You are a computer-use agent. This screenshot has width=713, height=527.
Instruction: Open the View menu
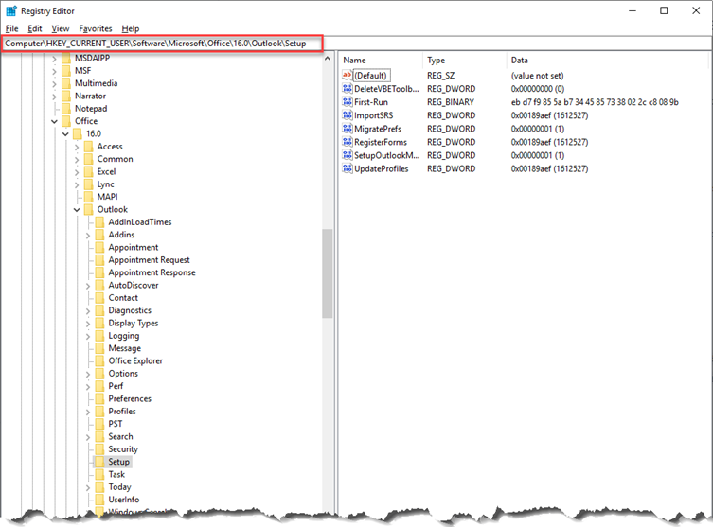coord(60,28)
